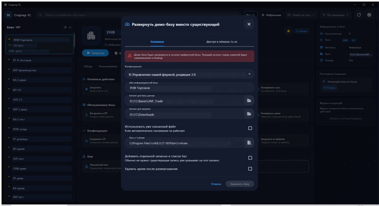Screen dimensions: 379x206
Task: Click the 1С logo icon in header
Action: 9,15
